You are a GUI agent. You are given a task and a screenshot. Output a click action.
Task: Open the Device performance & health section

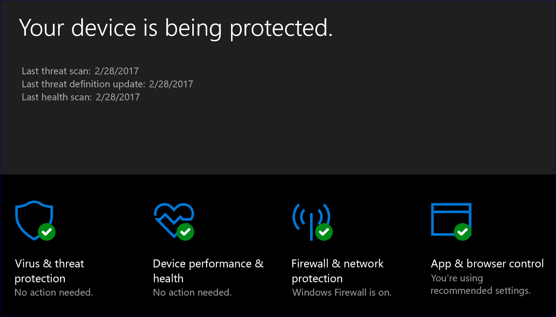(208, 271)
